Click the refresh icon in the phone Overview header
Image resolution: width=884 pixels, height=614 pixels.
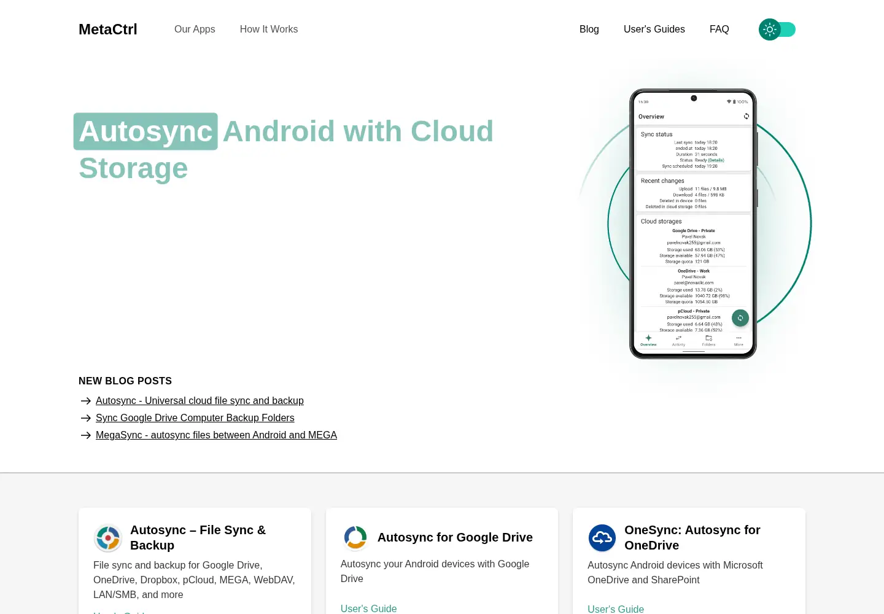pos(746,116)
